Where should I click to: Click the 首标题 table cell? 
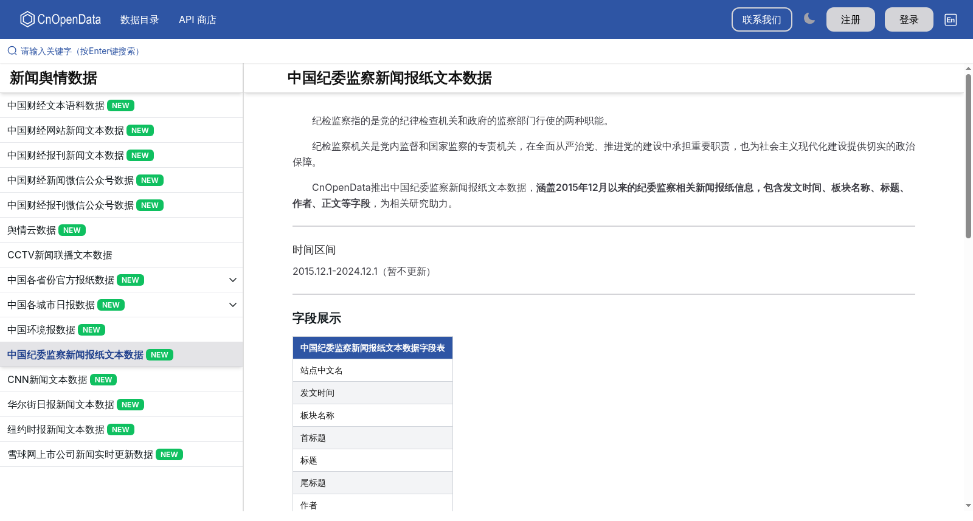[x=373, y=438]
